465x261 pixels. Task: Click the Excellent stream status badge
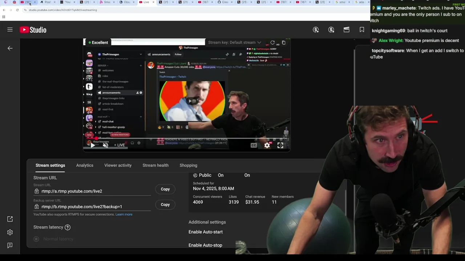click(x=97, y=42)
